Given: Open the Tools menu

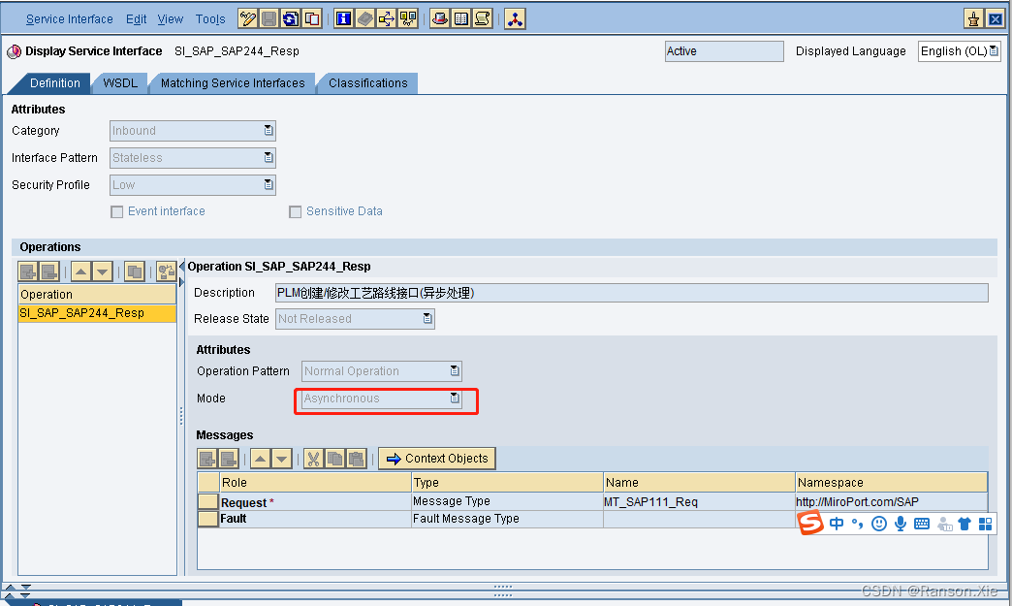Looking at the screenshot, I should tap(210, 18).
